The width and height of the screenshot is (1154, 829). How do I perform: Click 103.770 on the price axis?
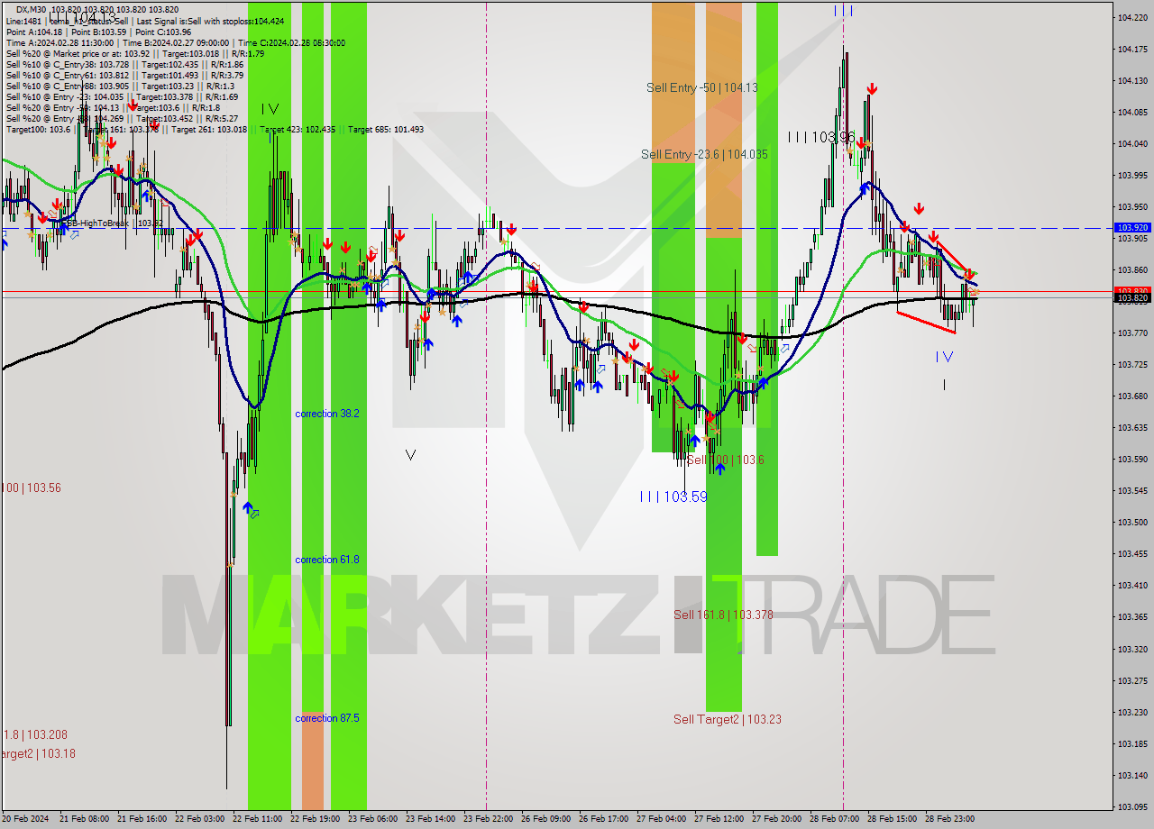[x=1132, y=333]
